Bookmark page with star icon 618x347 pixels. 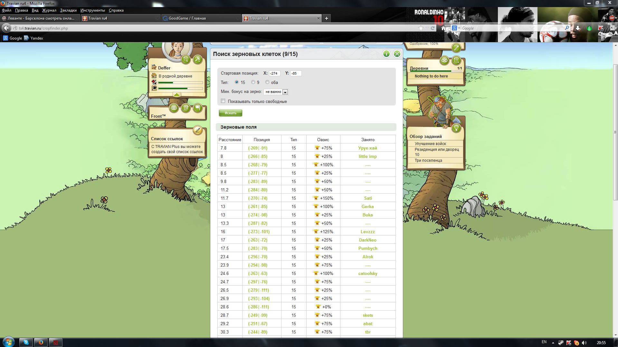click(421, 28)
